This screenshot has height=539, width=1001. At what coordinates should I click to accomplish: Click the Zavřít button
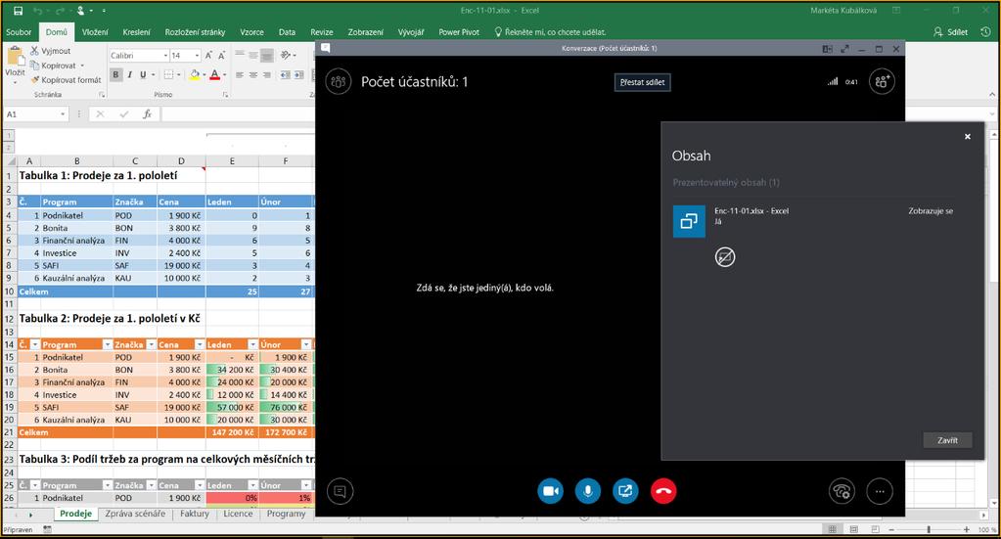(x=947, y=440)
